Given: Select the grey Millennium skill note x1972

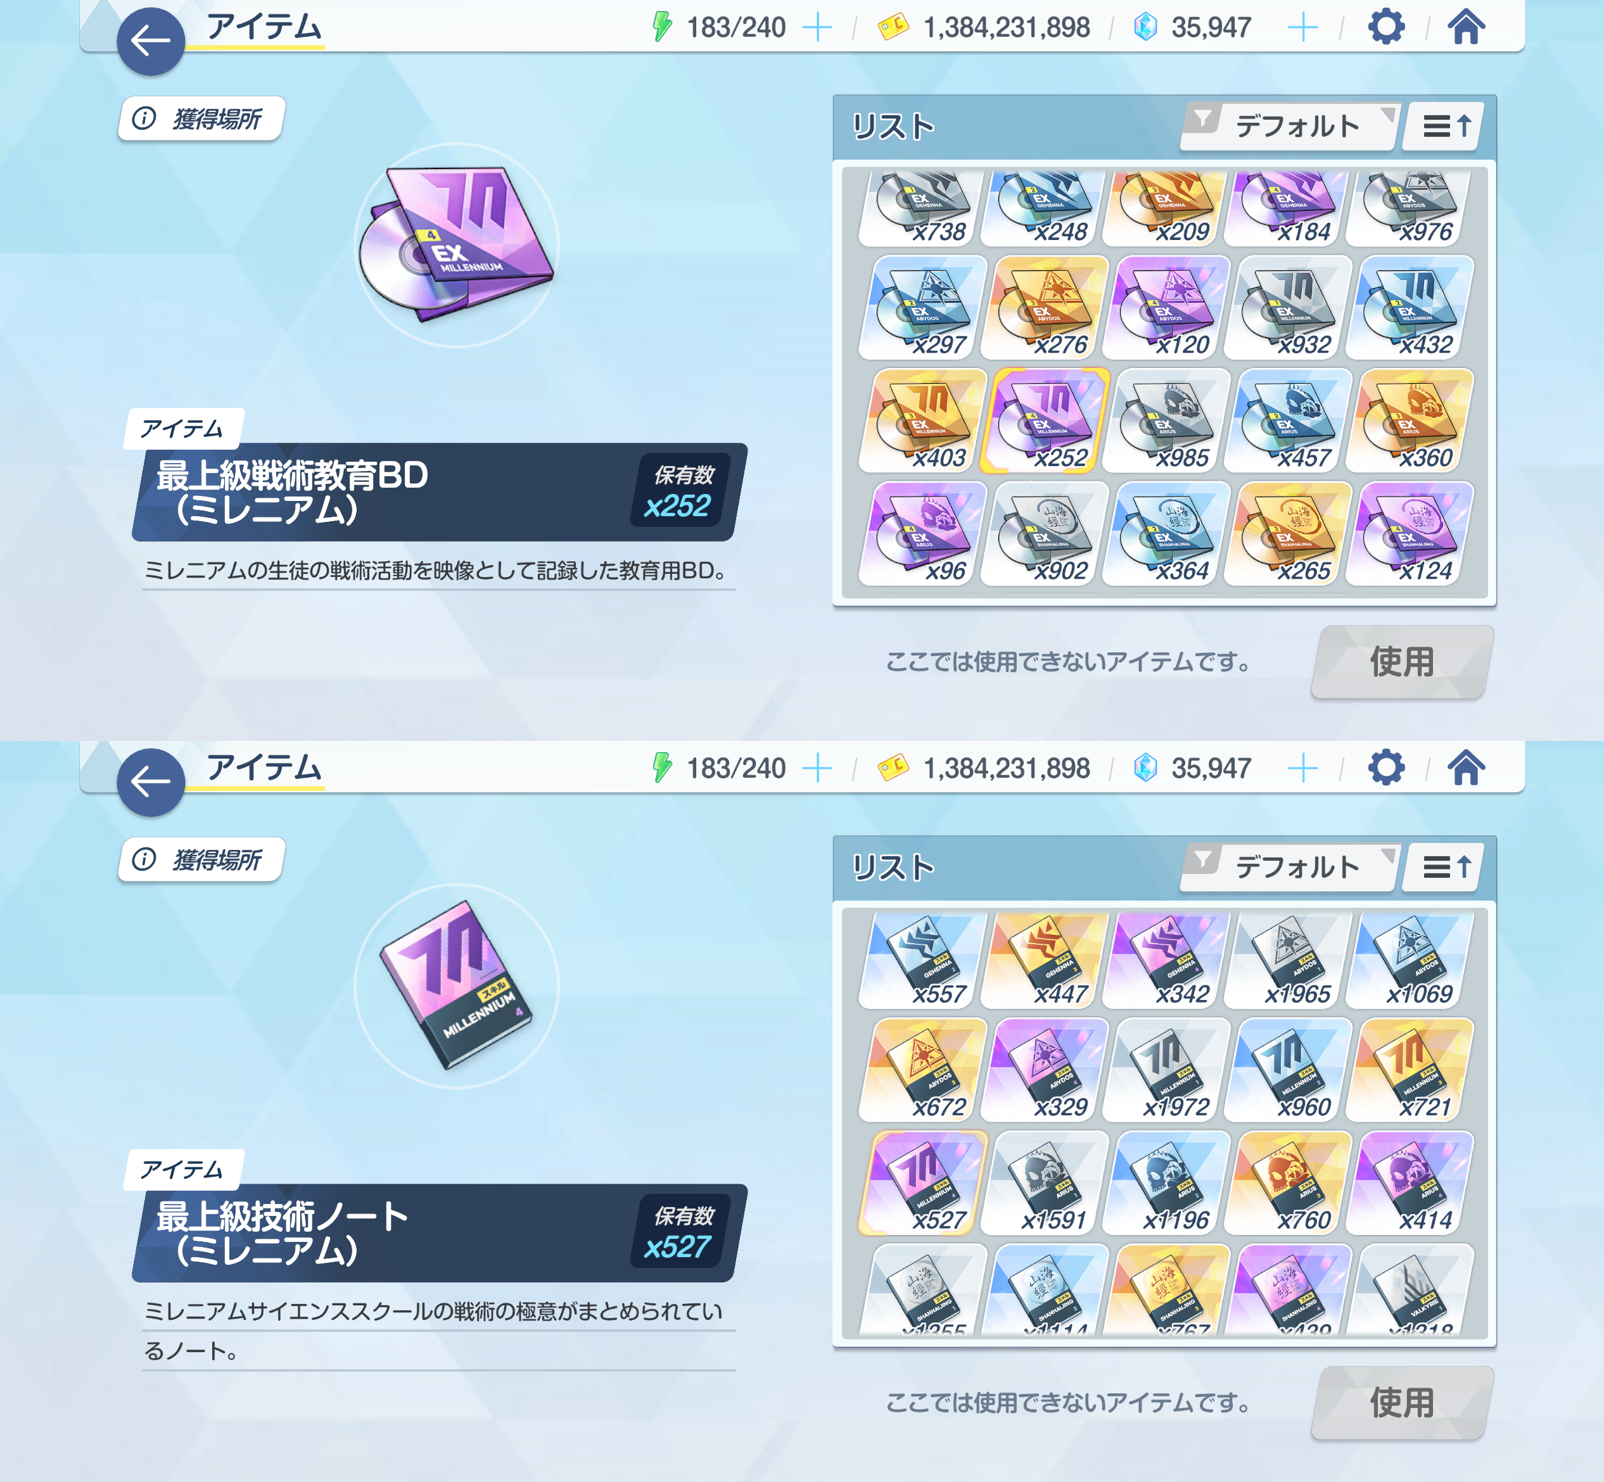Looking at the screenshot, I should pyautogui.click(x=1167, y=1070).
